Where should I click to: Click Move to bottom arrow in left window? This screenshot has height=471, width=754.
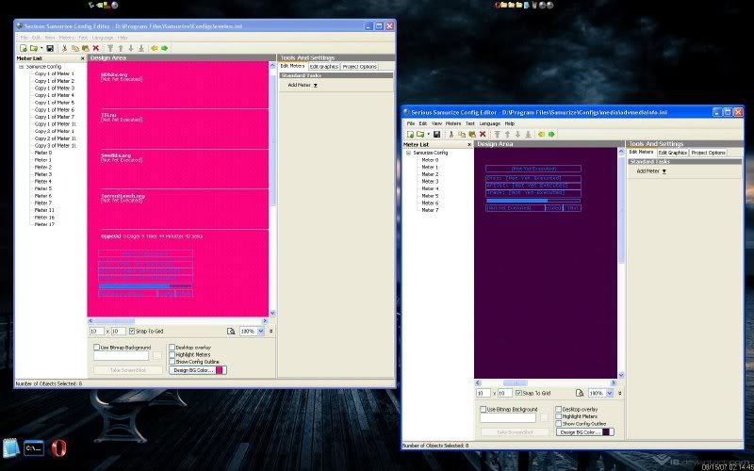(141, 48)
